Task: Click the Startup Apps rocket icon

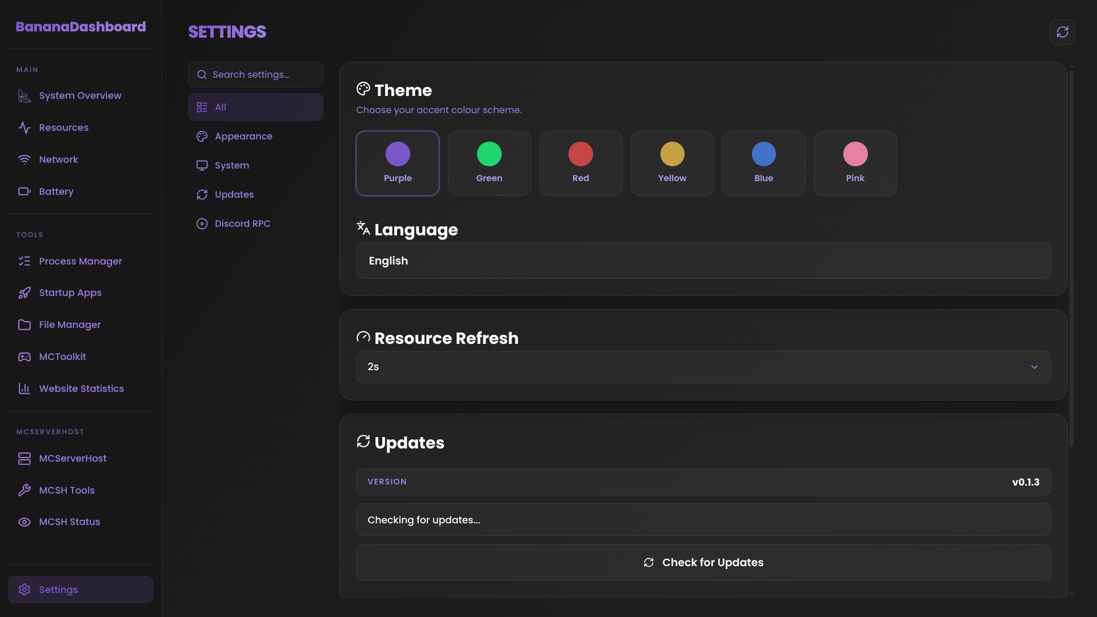Action: click(24, 293)
